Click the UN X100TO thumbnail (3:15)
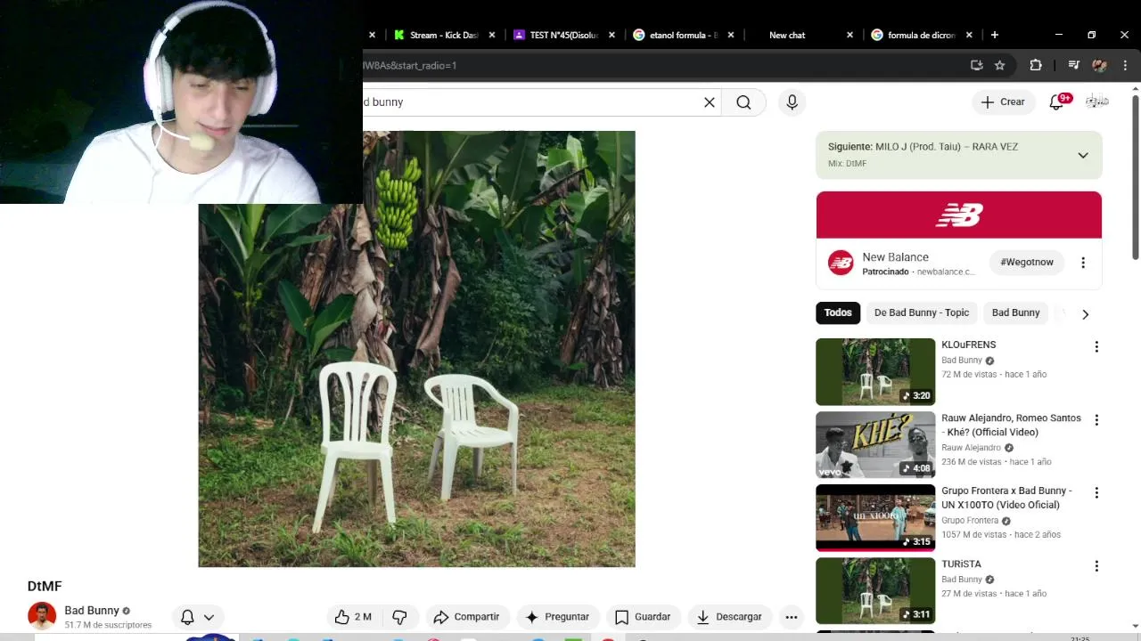 875,518
